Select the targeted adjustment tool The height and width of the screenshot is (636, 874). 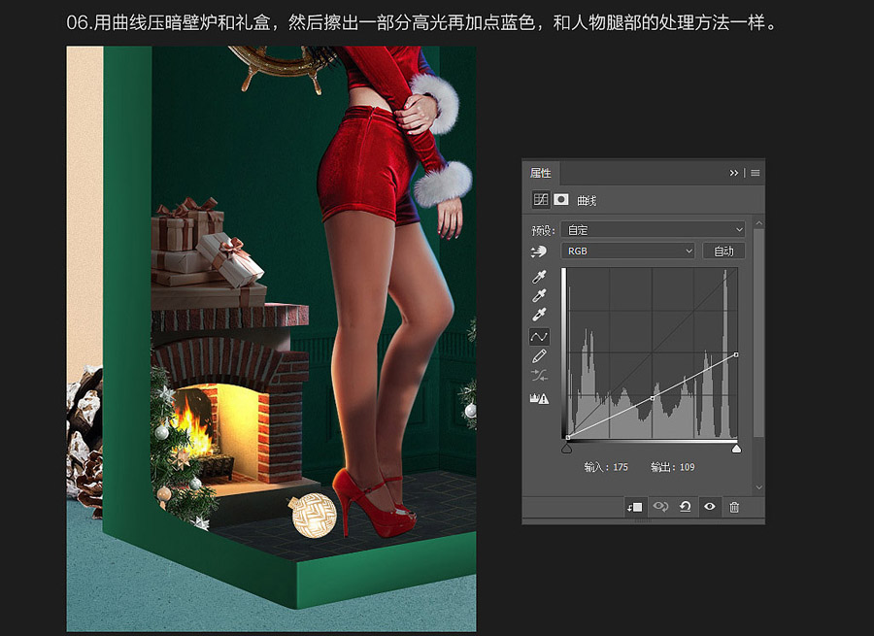539,251
